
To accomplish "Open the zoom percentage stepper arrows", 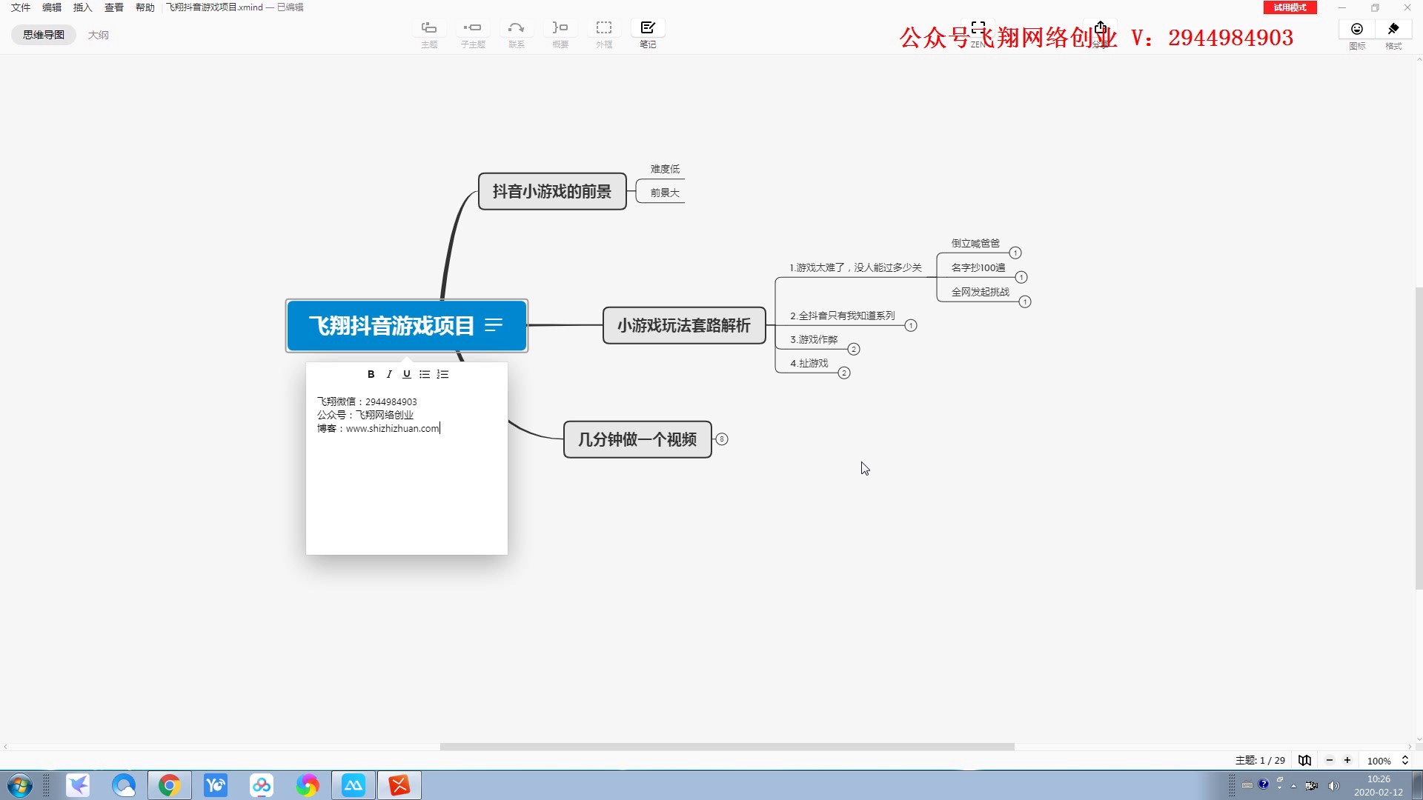I will pos(1404,760).
